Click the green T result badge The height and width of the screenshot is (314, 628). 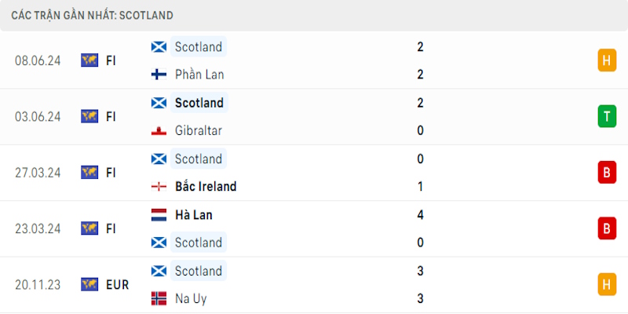(x=607, y=116)
